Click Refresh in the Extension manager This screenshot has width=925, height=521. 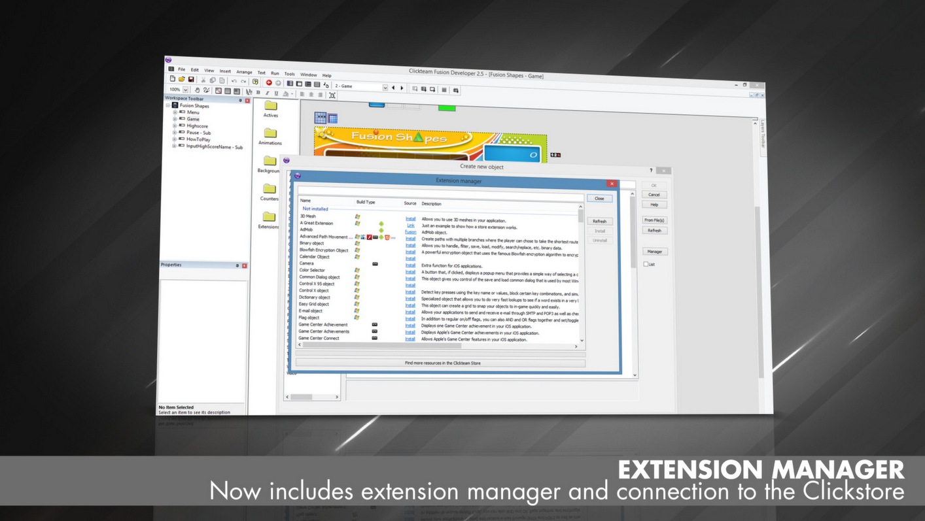(599, 221)
